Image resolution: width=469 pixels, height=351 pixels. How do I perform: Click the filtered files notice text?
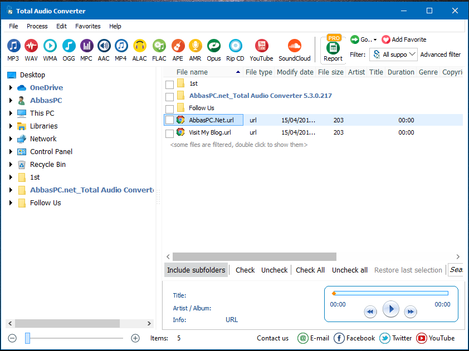239,145
